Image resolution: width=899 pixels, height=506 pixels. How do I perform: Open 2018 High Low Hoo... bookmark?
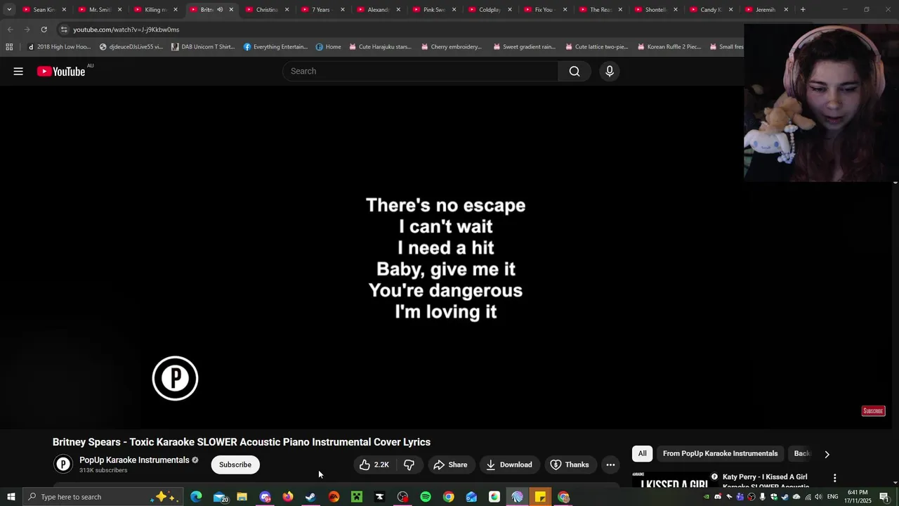(59, 47)
